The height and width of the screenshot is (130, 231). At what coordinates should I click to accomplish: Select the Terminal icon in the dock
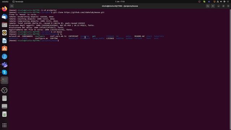[x=4, y=80]
